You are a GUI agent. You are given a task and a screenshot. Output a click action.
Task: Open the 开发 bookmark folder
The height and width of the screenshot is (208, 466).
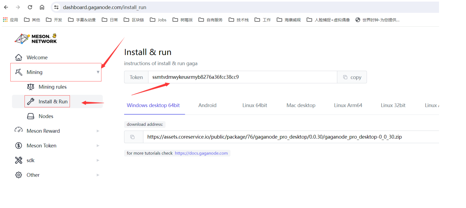point(54,20)
